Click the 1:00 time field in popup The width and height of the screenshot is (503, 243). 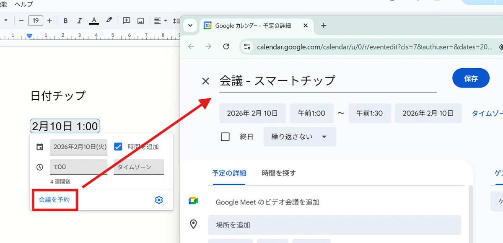(79, 167)
